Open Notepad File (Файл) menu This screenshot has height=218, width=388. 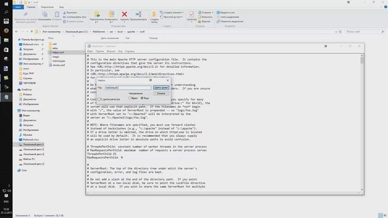click(x=90, y=51)
